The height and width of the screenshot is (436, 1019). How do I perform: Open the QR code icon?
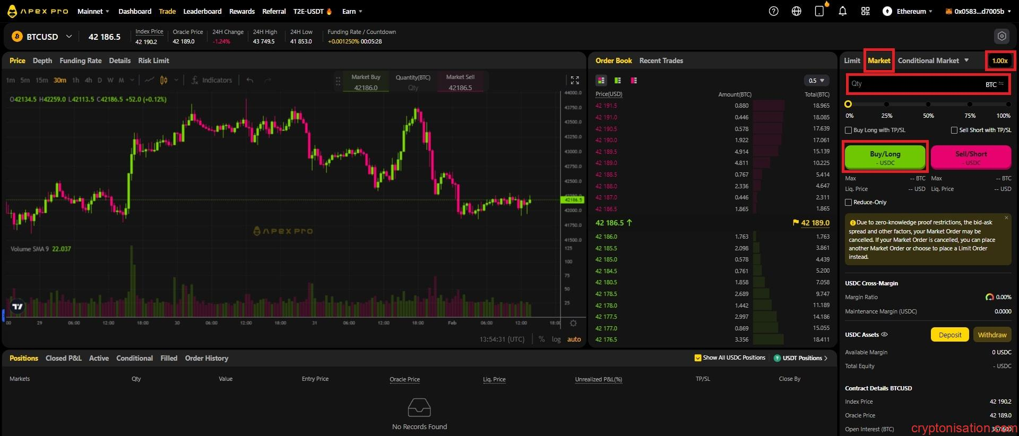865,11
